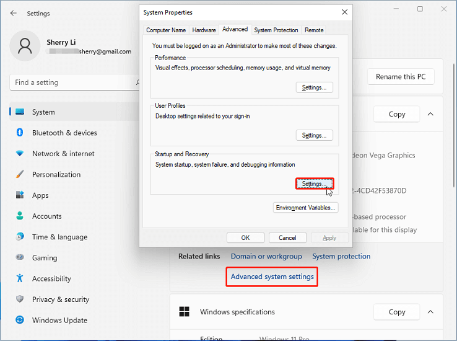
Task: Click the Privacy & security shield icon
Action: point(20,299)
